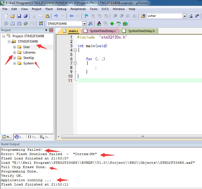Screen dimensions: 202x189
Task: Click the Build target icon
Action: (x=13, y=24)
